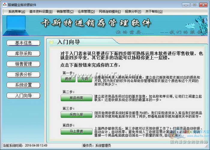Open the 报表分析[F] menu in menu bar
The height and width of the screenshot is (150, 210).
(133, 12)
